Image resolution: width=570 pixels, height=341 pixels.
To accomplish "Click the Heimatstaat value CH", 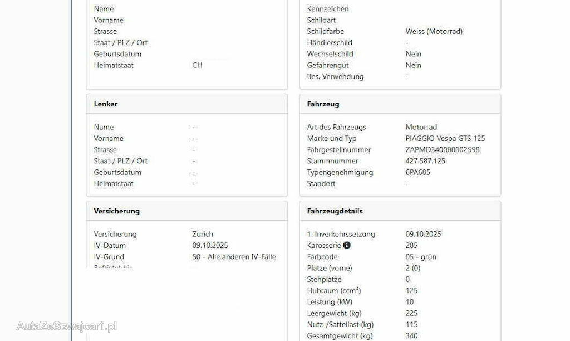I will pos(197,65).
